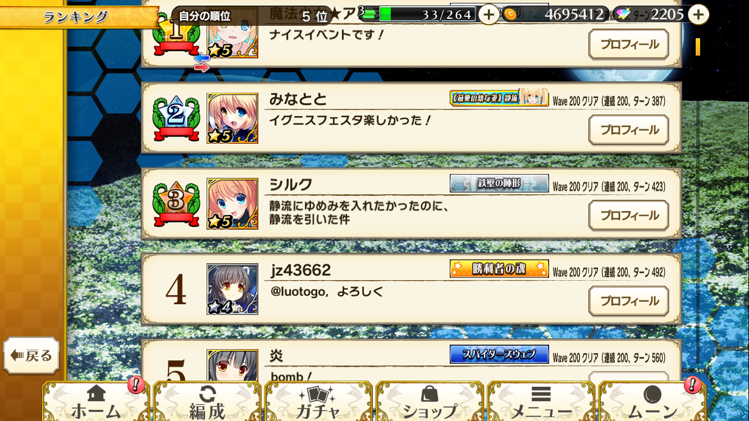View みなとと's profile via プロフィール
Screen dimensions: 749x421
[629, 130]
